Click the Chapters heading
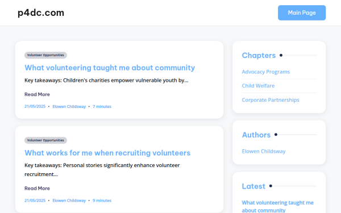Screen dimensions: 341x213 click(259, 56)
